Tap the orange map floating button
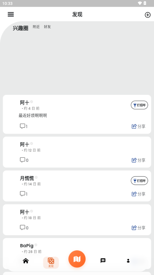 pyautogui.click(x=77, y=259)
